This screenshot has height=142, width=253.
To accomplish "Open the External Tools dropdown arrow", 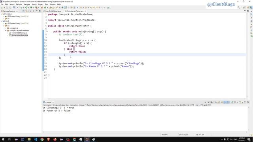I will (x=39, y=7).
